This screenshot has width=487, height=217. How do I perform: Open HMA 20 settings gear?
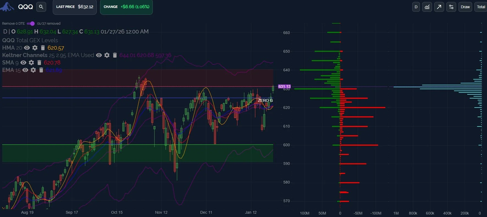35,48
